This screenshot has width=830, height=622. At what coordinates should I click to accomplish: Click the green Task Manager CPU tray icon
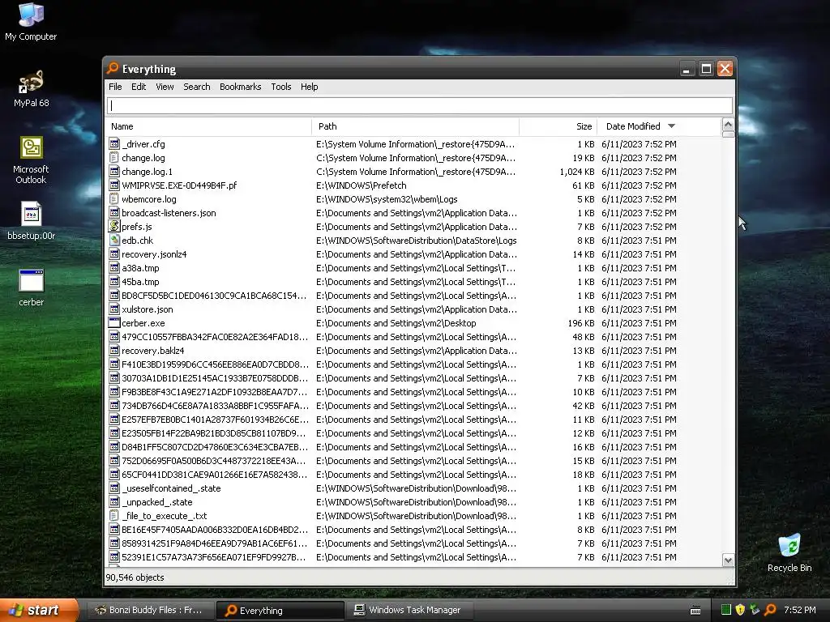pos(725,610)
